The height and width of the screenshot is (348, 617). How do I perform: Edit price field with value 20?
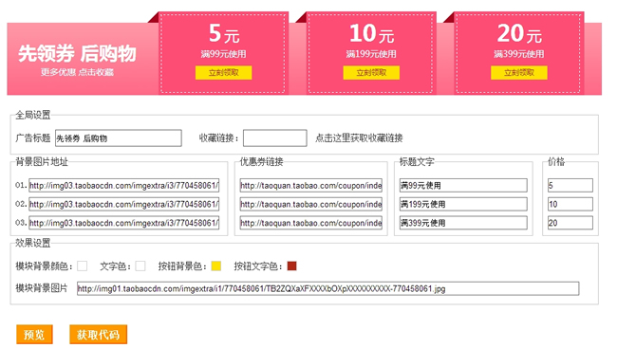570,223
